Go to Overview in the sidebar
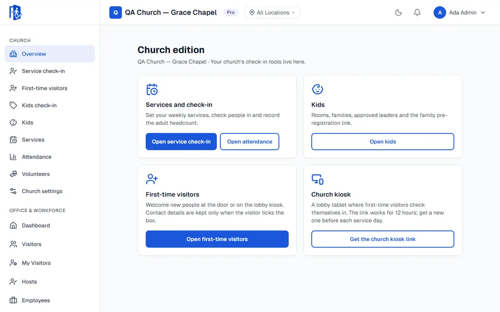Viewport: 500px width, 312px height. 50,54
